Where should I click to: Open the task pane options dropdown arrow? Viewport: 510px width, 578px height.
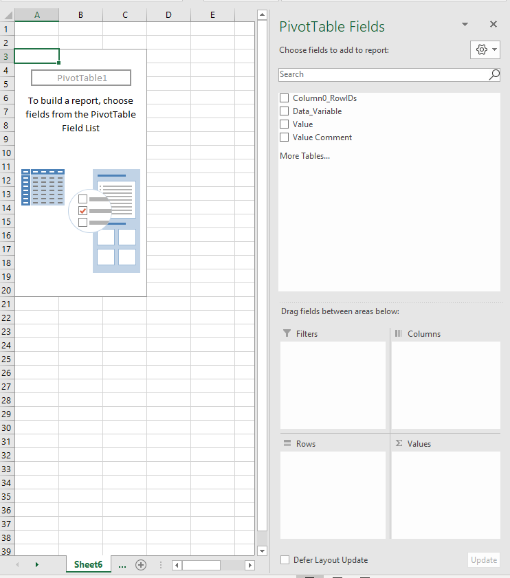pyautogui.click(x=465, y=25)
